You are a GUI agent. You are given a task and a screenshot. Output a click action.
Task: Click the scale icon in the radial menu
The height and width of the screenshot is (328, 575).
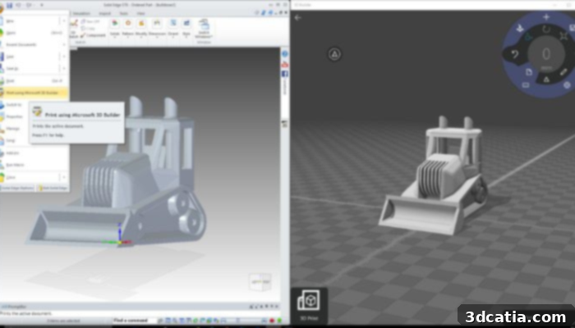click(x=564, y=36)
